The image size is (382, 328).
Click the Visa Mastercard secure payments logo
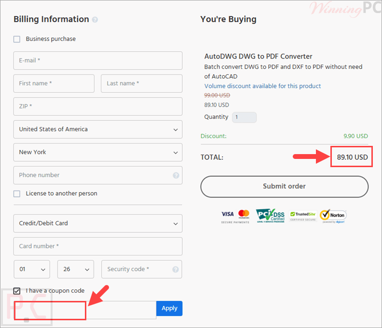235,216
